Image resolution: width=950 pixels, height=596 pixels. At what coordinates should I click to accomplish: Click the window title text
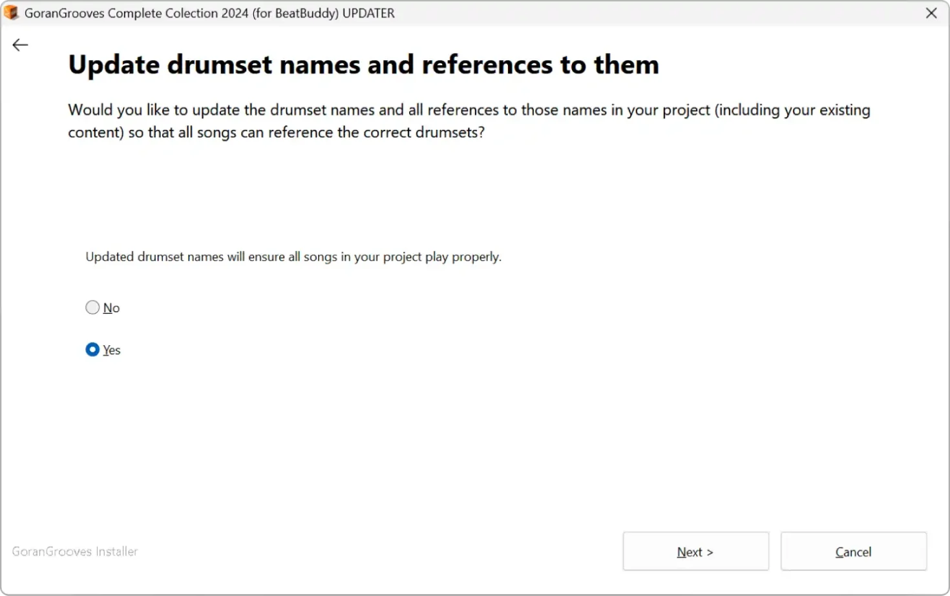tap(209, 13)
